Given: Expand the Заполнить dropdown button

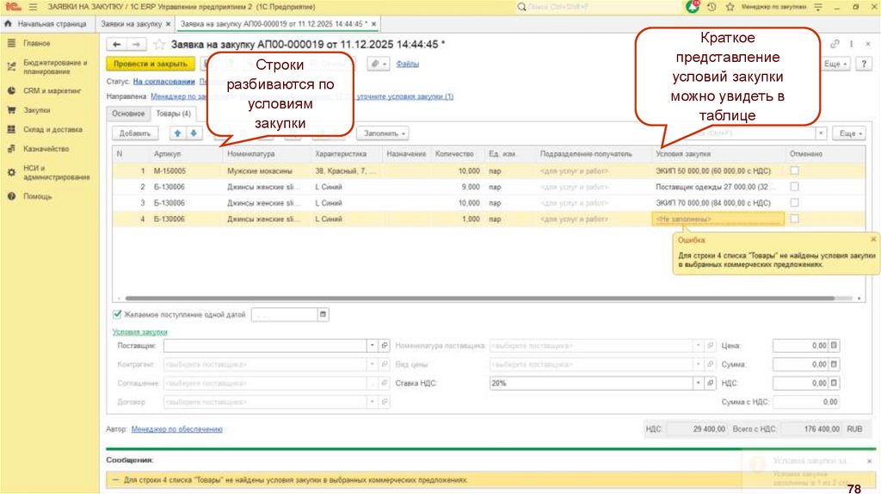Looking at the screenshot, I should [384, 133].
